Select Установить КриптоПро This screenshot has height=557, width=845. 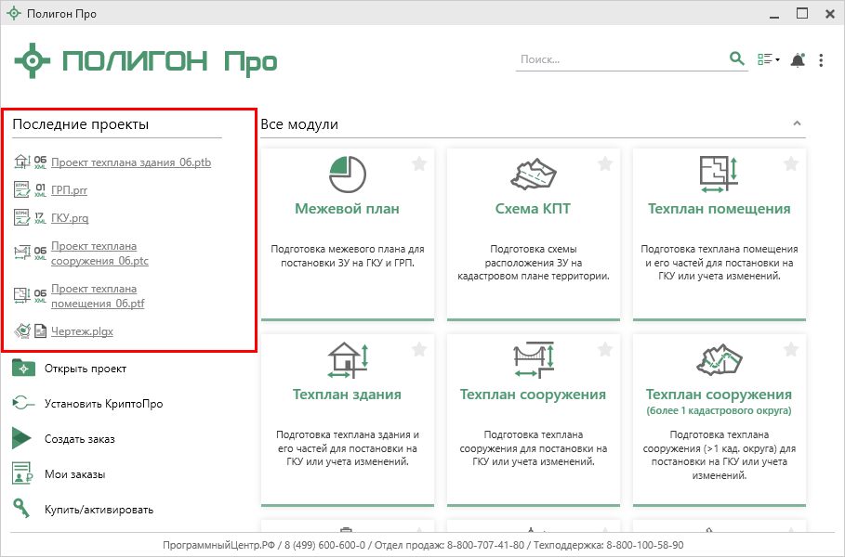97,404
